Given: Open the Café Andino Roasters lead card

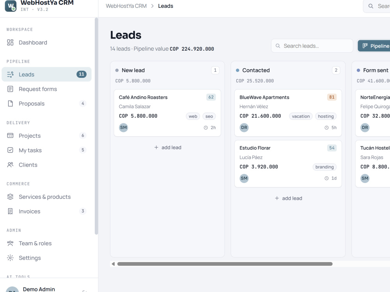Looking at the screenshot, I should (x=167, y=113).
